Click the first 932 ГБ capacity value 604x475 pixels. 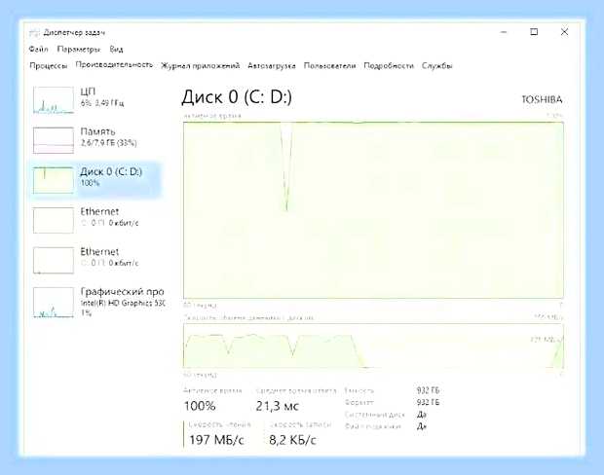428,390
